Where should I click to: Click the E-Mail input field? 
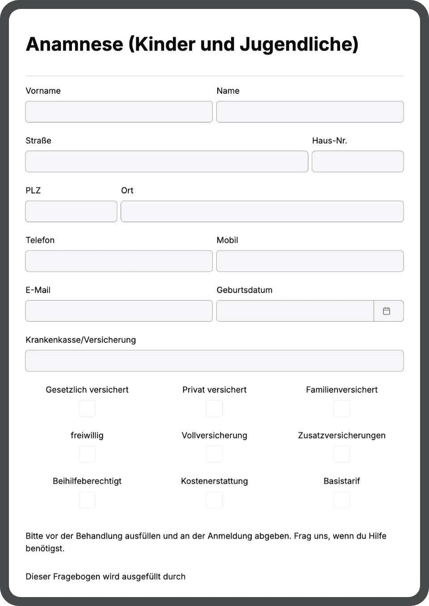coord(118,311)
